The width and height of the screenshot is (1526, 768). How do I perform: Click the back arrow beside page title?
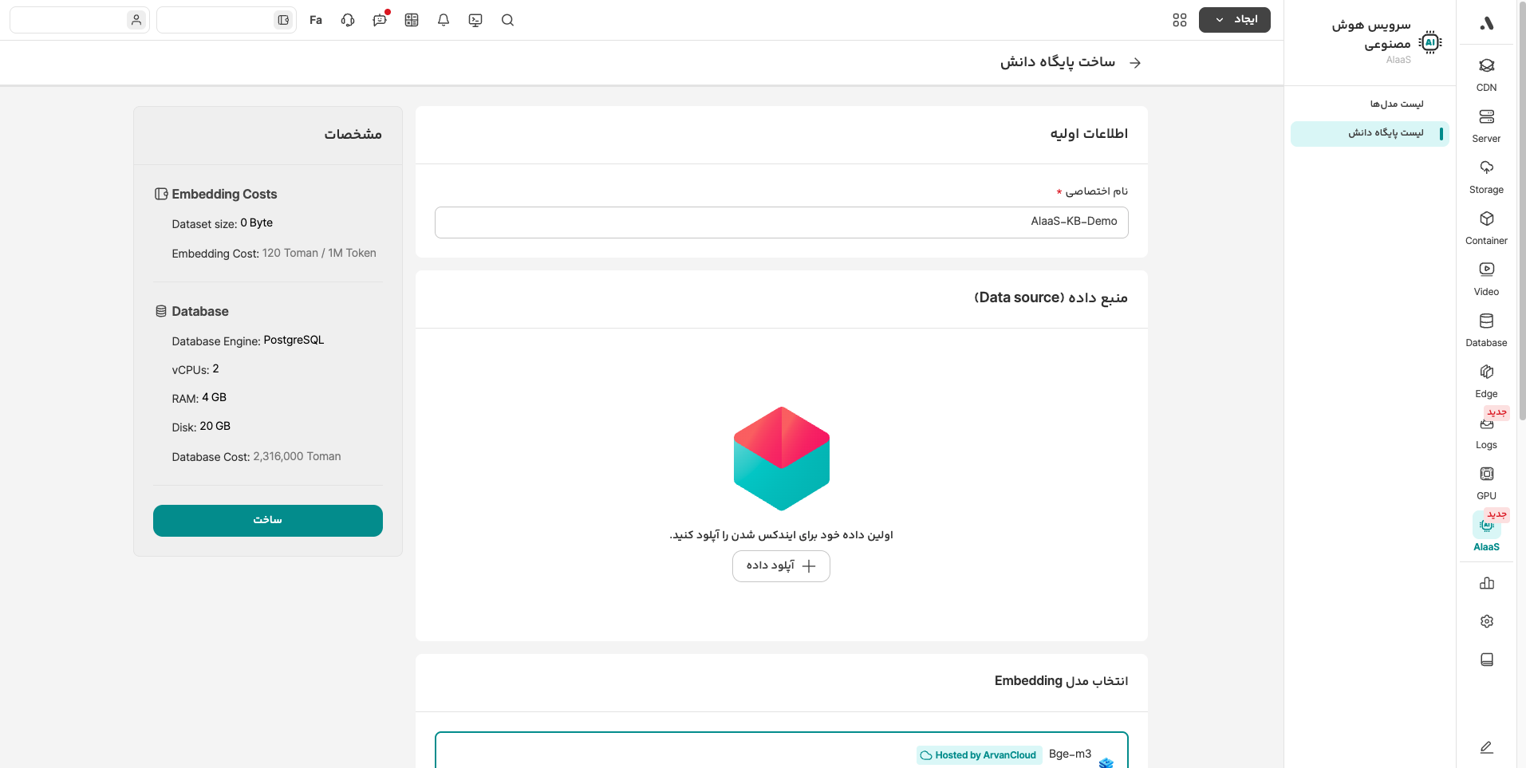click(1135, 63)
